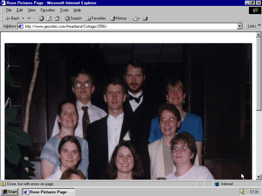Expand the Links toolbar chevron
This screenshot has width=262, height=196.
(x=259, y=26)
